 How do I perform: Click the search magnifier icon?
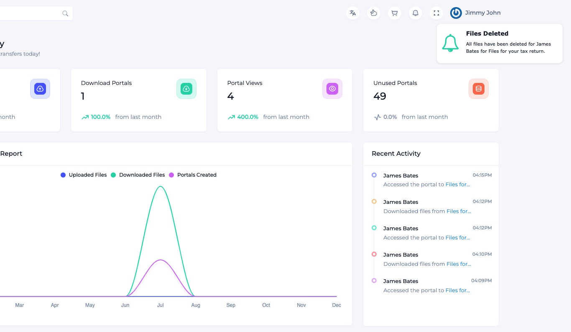click(65, 13)
